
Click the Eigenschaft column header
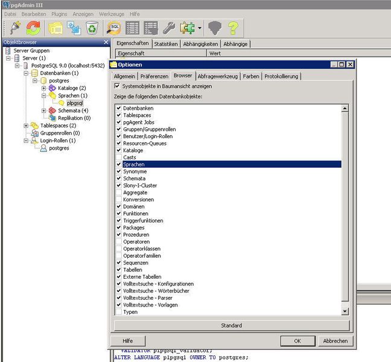(x=161, y=53)
